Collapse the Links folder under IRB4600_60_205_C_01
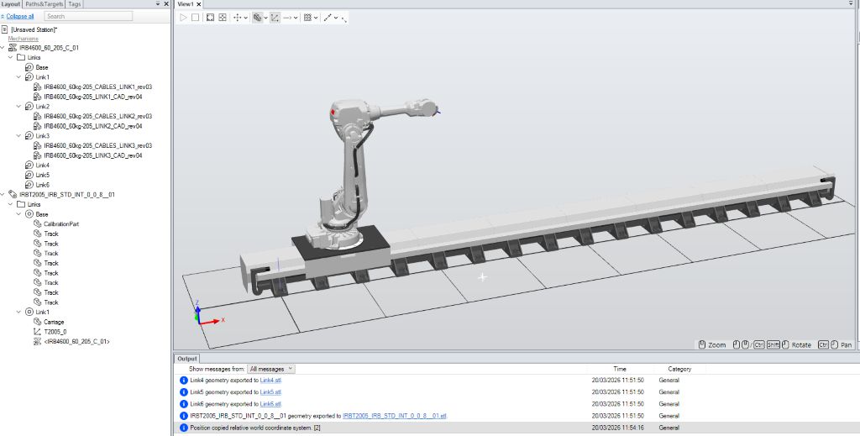The image size is (860, 436). tap(10, 58)
